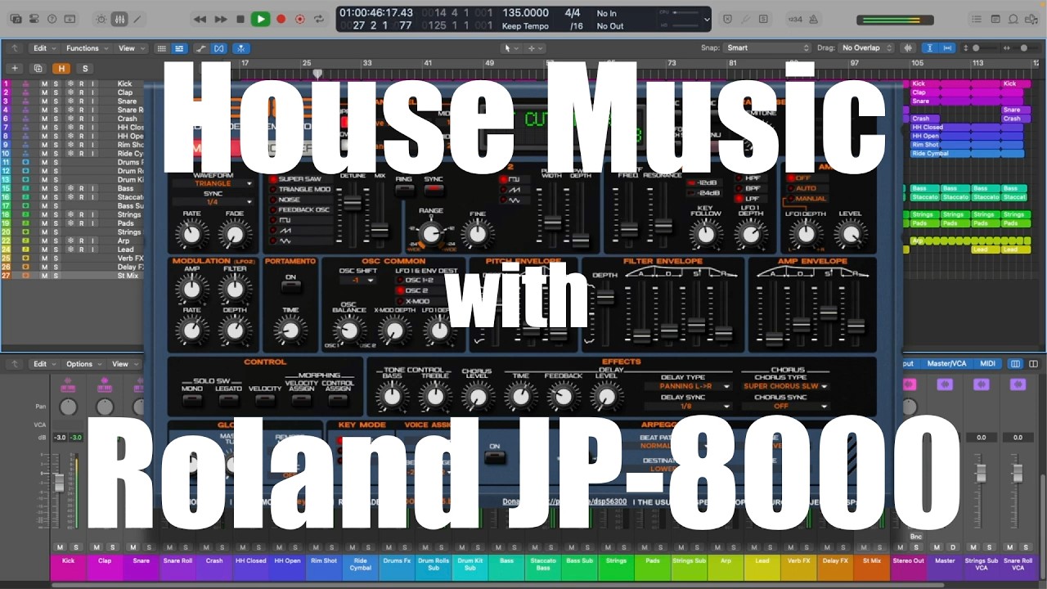Open the tracks area Functions menu
The width and height of the screenshot is (1047, 589).
click(86, 48)
